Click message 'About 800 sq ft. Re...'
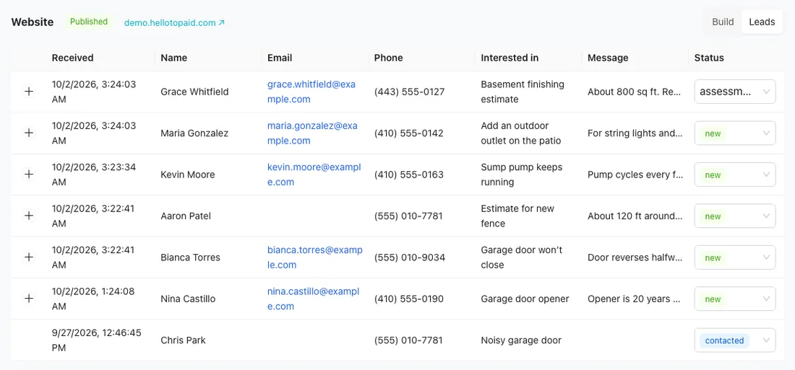This screenshot has height=370, width=795. coord(634,92)
